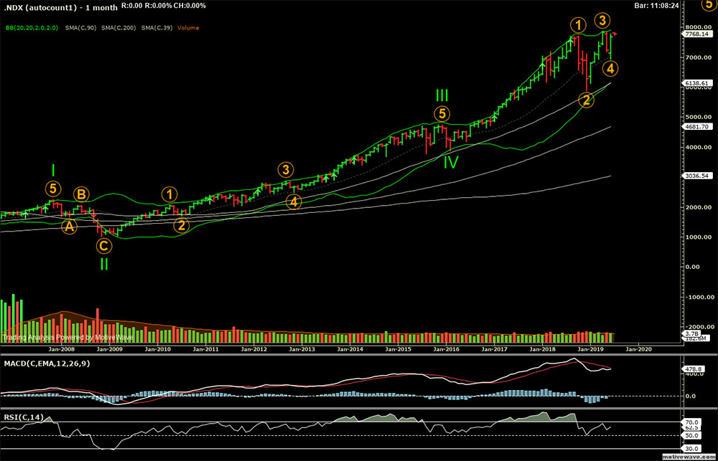This screenshot has width=718, height=461.
Task: Toggle the orange Volume indicator label
Action: (x=188, y=27)
